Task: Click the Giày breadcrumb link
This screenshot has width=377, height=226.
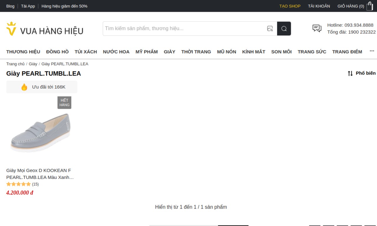Action: [x=33, y=64]
